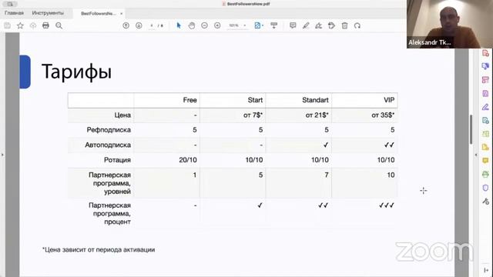Click the collapse sidebar icon at bottom right
493x277 pixels.
point(486,270)
